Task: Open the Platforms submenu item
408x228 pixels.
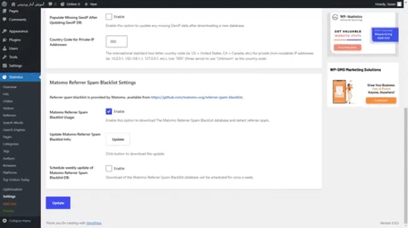Action: 10,172
